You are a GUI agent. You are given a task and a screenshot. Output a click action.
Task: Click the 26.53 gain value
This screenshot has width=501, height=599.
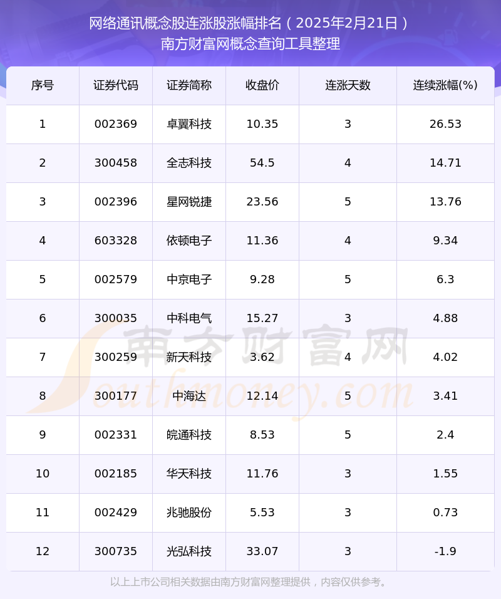pos(445,124)
